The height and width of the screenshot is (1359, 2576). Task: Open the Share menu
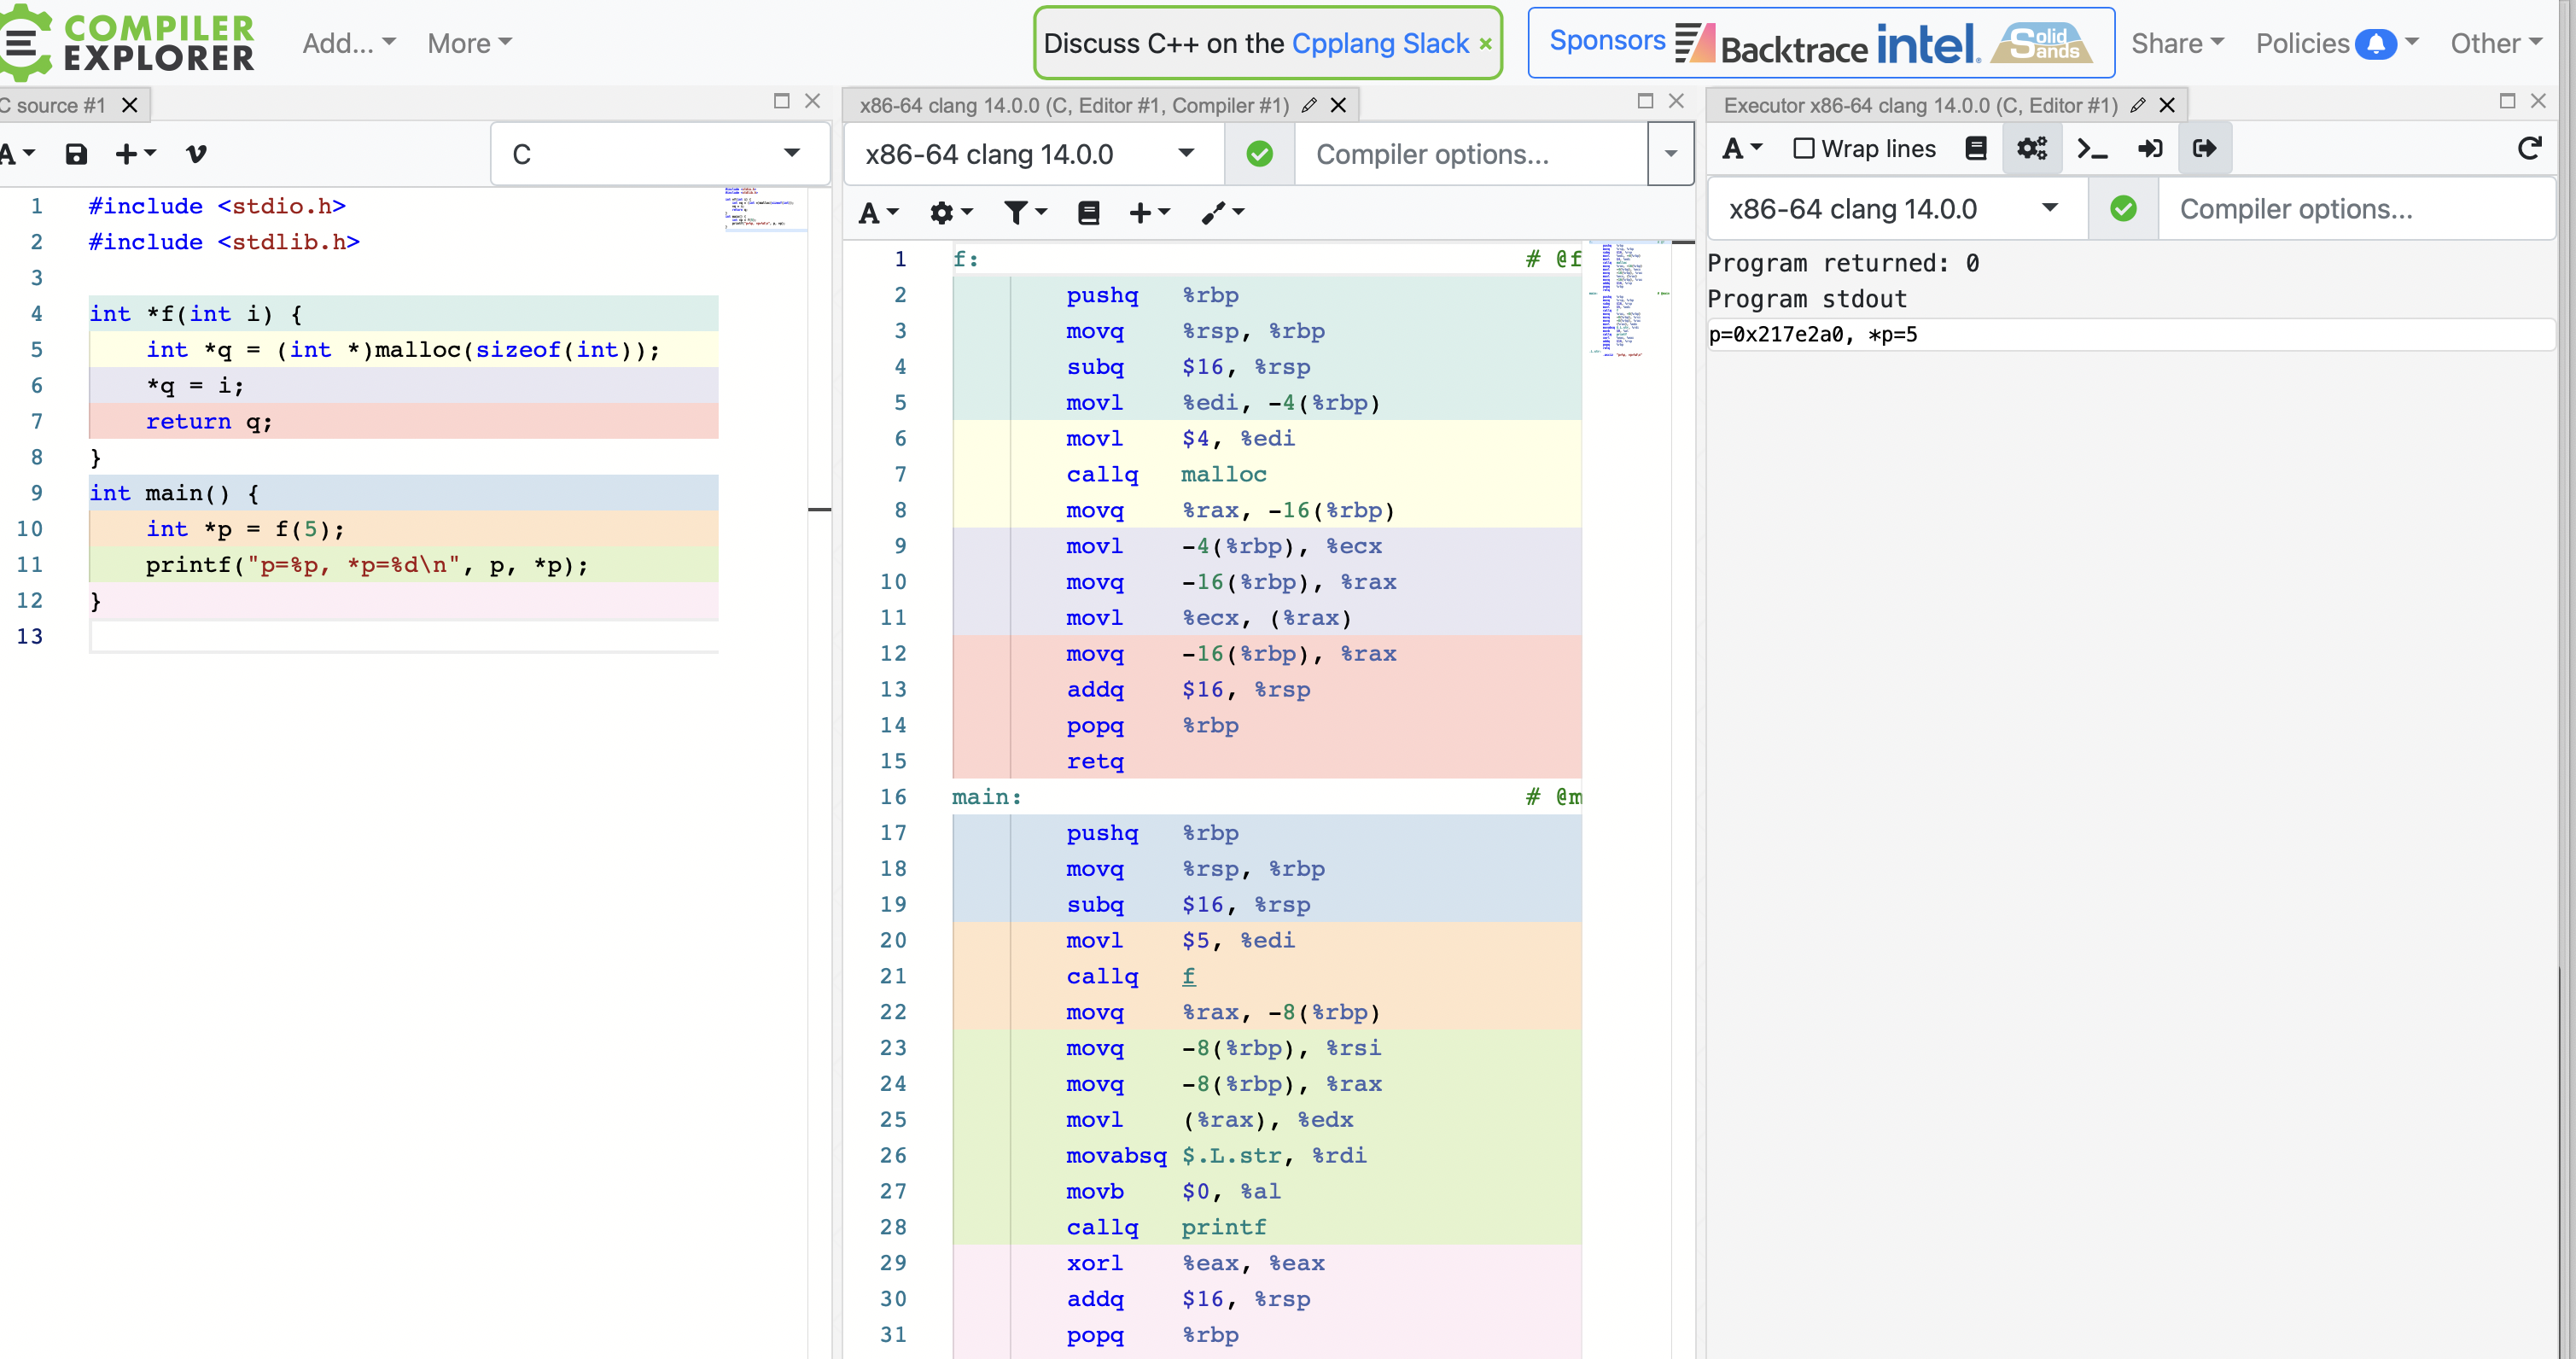point(2176,43)
